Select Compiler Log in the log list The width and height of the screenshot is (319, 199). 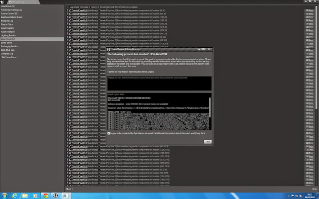(x=7, y=54)
